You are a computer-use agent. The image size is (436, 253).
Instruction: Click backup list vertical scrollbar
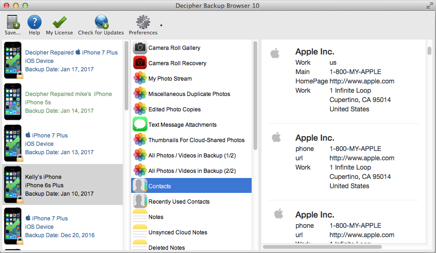(126, 76)
